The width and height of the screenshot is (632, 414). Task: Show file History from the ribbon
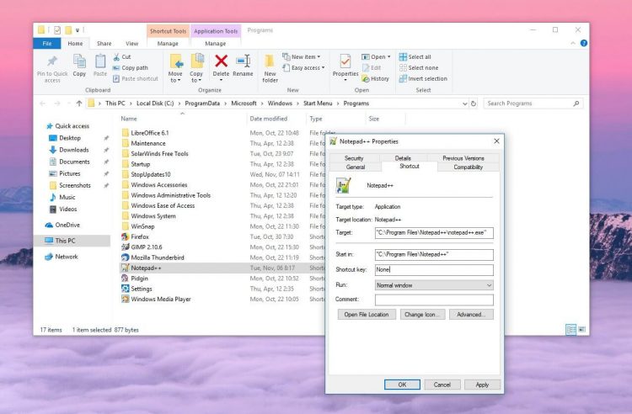pyautogui.click(x=375, y=79)
